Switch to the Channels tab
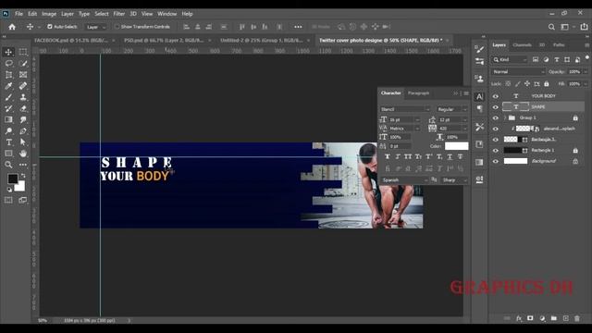This screenshot has height=333, width=592. [x=522, y=45]
